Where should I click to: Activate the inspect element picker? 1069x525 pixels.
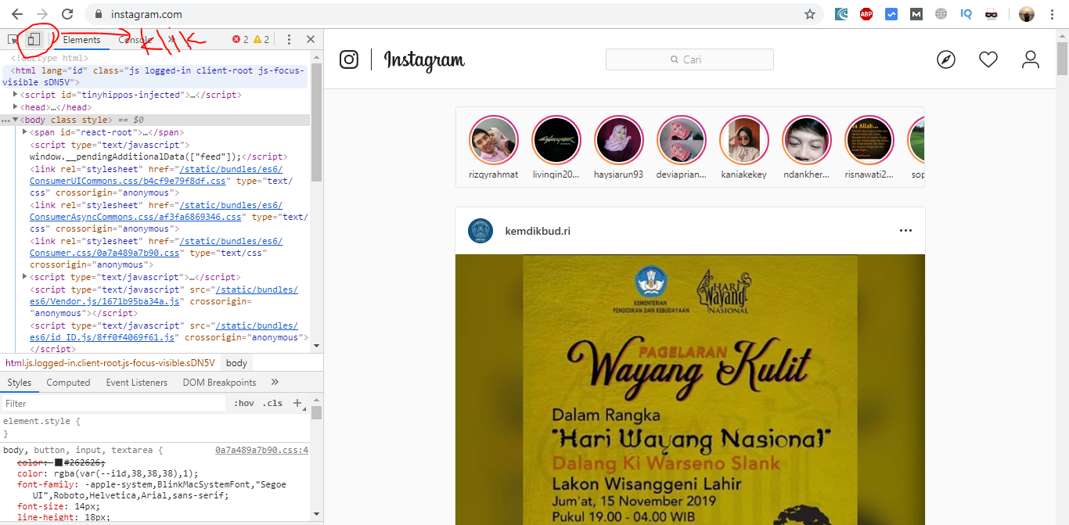pos(13,39)
